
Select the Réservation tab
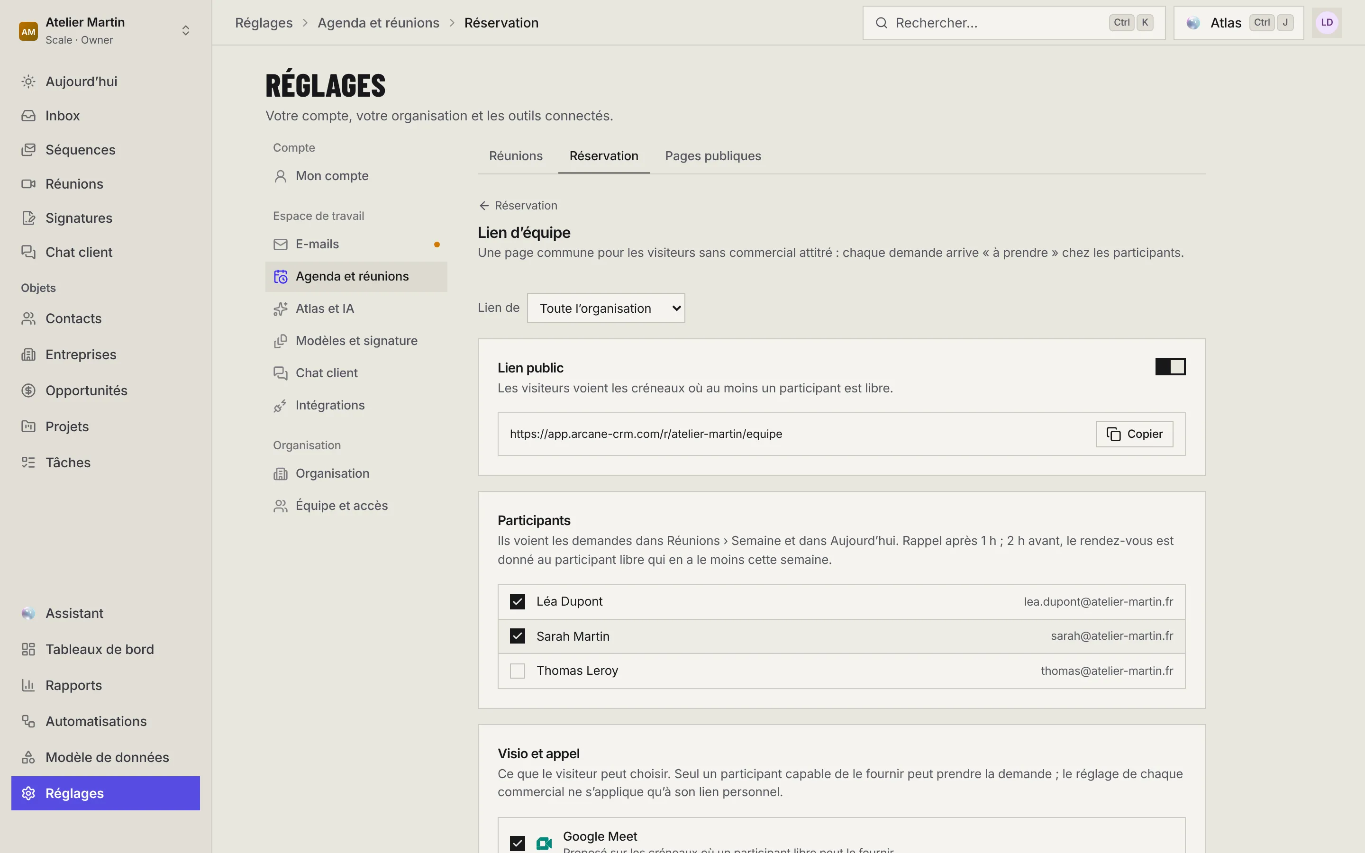point(603,156)
